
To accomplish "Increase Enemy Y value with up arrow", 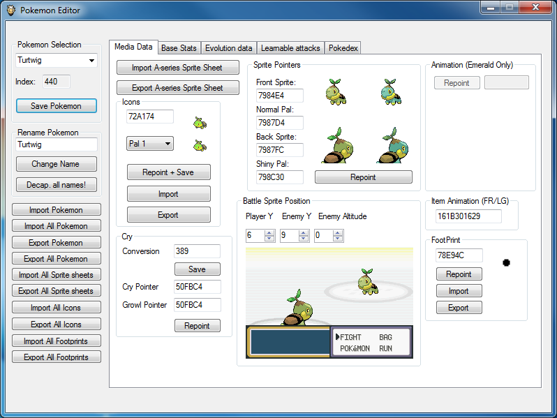I will tap(304, 232).
